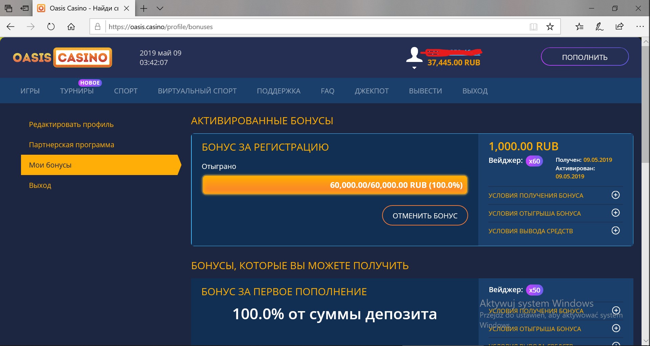Click the Oasis Casino logo

[62, 57]
